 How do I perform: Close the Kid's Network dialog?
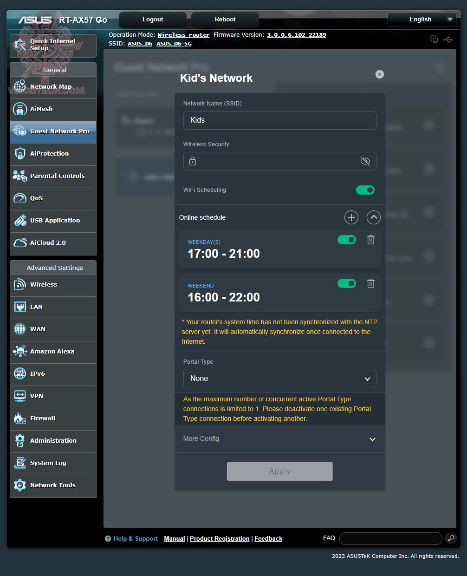(x=380, y=74)
